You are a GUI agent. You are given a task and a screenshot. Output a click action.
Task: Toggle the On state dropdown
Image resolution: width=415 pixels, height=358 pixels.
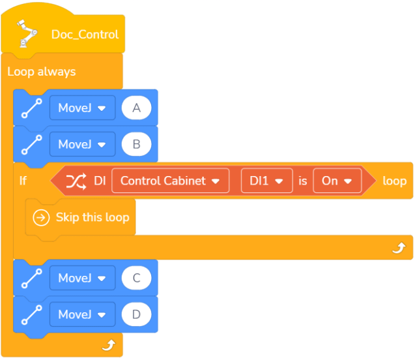[337, 181]
